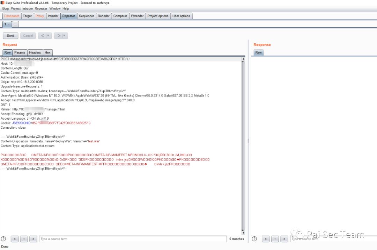This screenshot has height=250, width=377.
Task: Switch to the Target tab
Action: pyautogui.click(x=27, y=16)
